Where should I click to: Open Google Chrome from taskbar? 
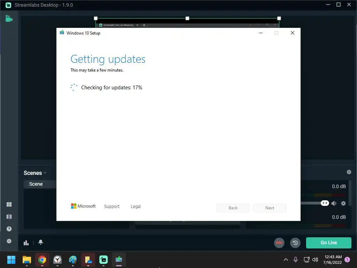42,260
